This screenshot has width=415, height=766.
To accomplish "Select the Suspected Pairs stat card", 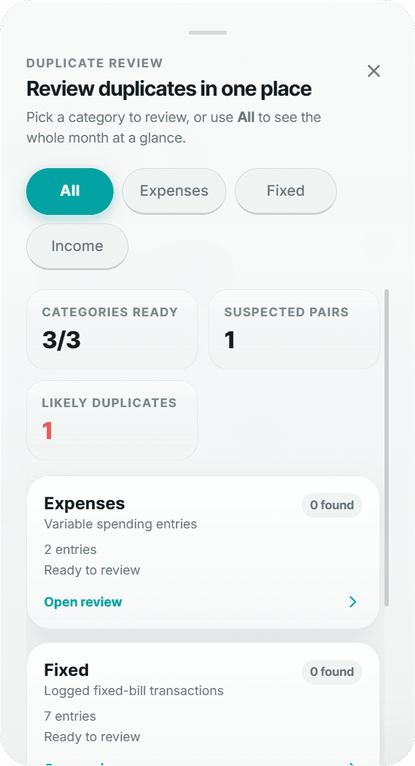I will [x=294, y=329].
